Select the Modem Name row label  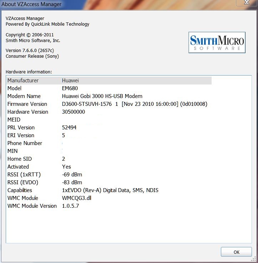(24, 96)
